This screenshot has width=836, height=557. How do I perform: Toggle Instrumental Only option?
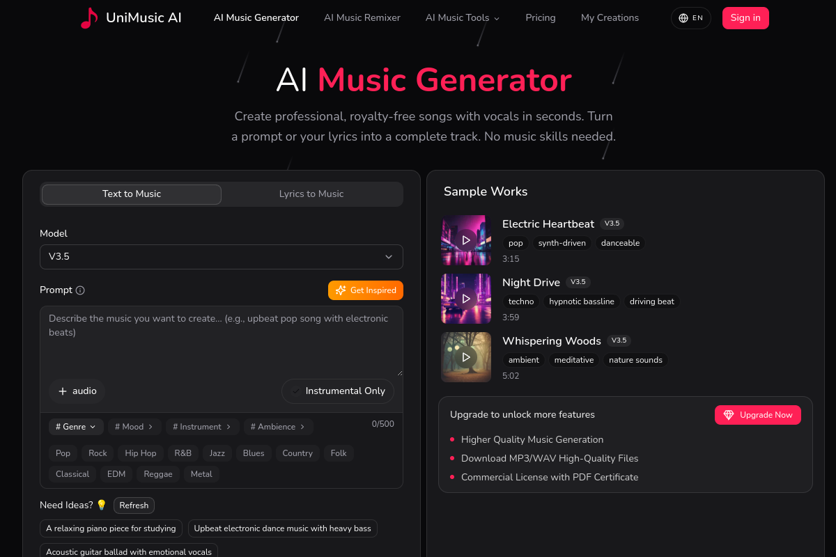338,391
